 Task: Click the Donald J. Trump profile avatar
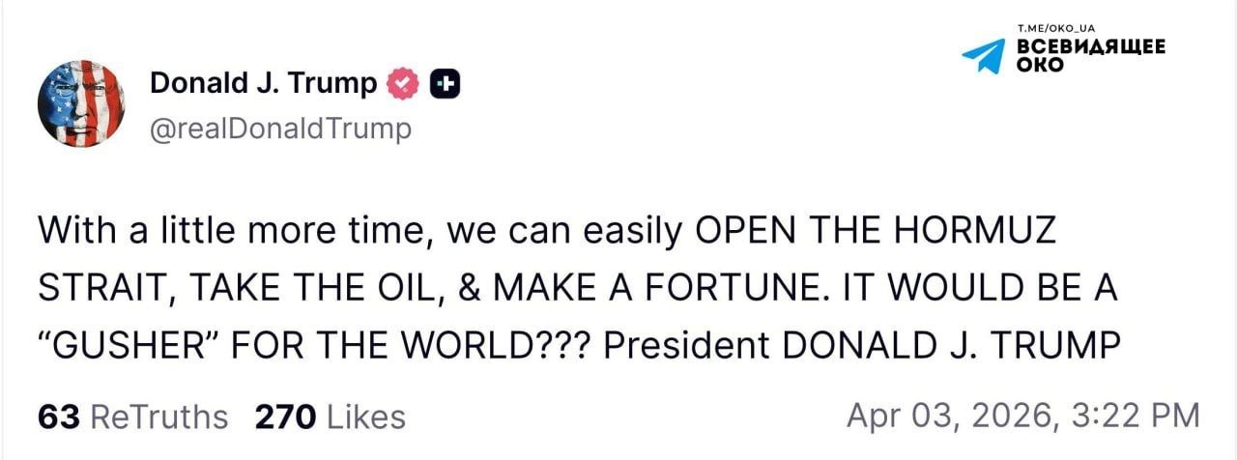tap(80, 103)
